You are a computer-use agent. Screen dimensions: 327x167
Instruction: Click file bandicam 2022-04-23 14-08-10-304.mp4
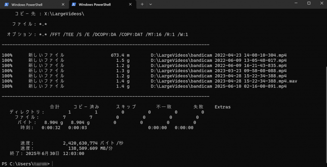tap(219, 55)
